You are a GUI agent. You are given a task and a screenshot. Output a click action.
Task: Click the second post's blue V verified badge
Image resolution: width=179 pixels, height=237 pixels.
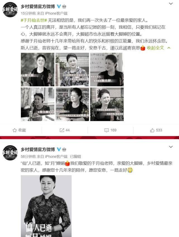coord(59,149)
